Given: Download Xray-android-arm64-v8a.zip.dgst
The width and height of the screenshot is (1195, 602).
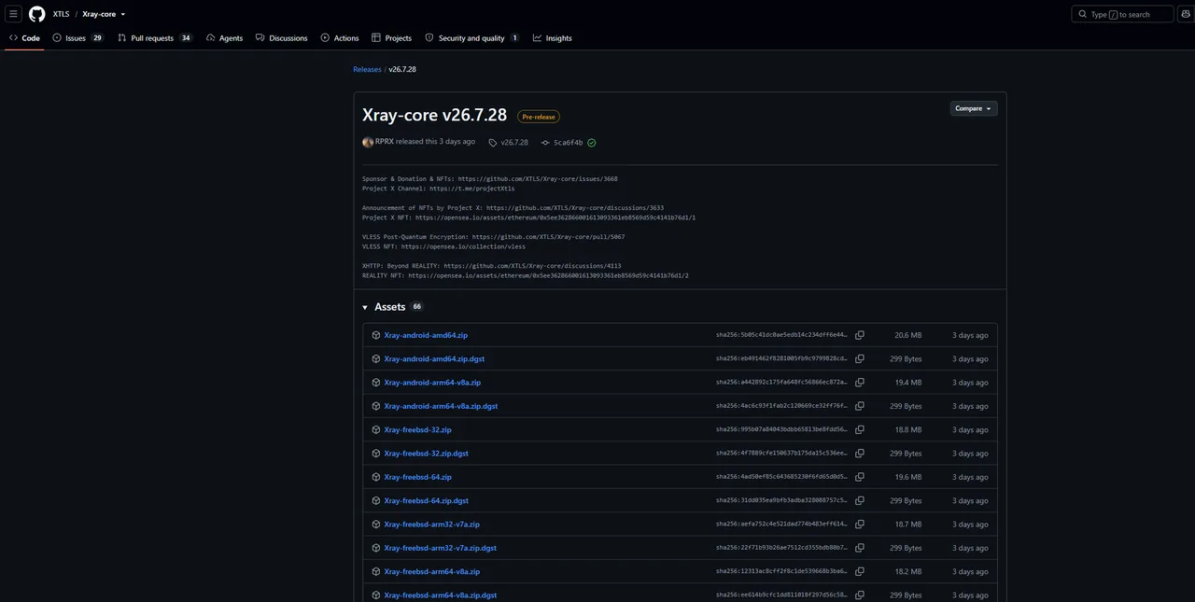Looking at the screenshot, I should coord(441,406).
